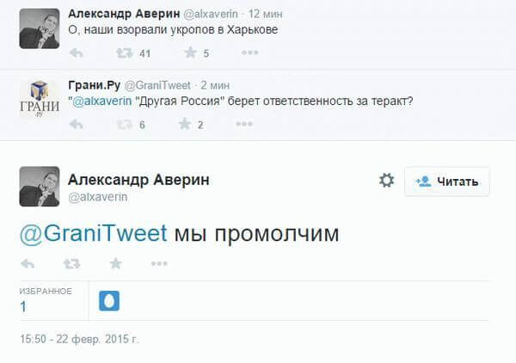The height and width of the screenshot is (363, 516).
Task: Open the ИЗБРАННОЕ favorites count
Action: click(23, 306)
